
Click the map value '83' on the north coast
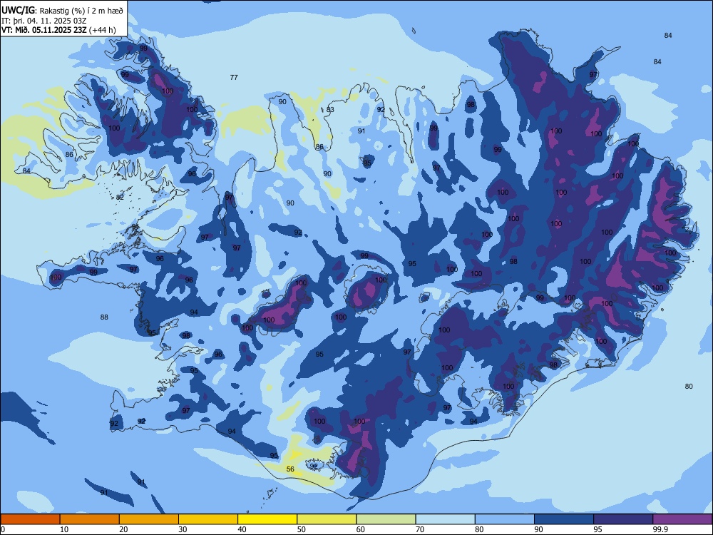[330, 110]
